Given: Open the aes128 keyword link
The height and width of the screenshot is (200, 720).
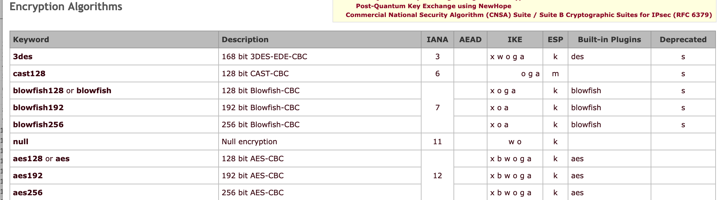Looking at the screenshot, I should point(28,159).
